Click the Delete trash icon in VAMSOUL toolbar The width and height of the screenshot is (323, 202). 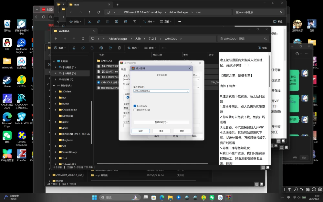pyautogui.click(x=119, y=48)
